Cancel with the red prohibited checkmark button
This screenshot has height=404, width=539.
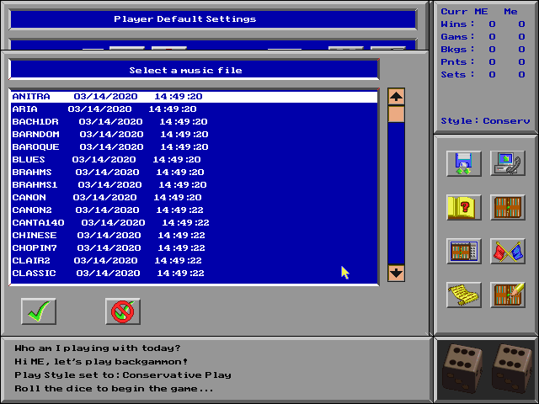click(123, 311)
